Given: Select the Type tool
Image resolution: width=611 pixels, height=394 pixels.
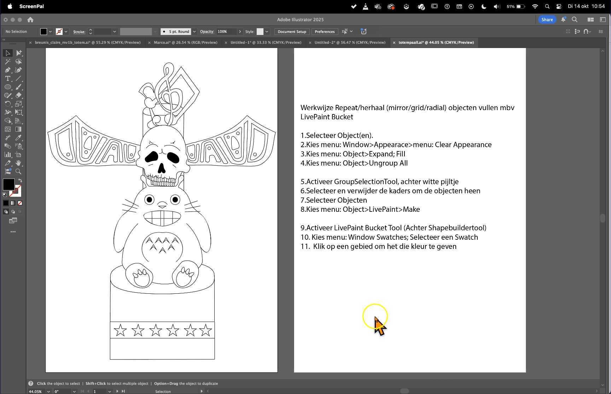Looking at the screenshot, I should pyautogui.click(x=8, y=78).
